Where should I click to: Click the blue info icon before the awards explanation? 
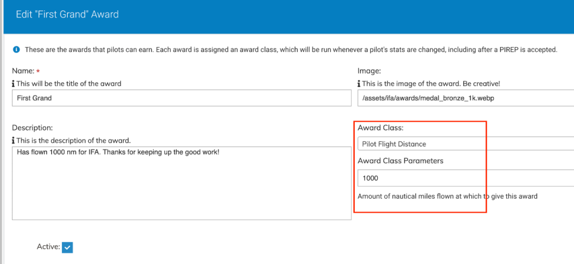click(x=15, y=50)
